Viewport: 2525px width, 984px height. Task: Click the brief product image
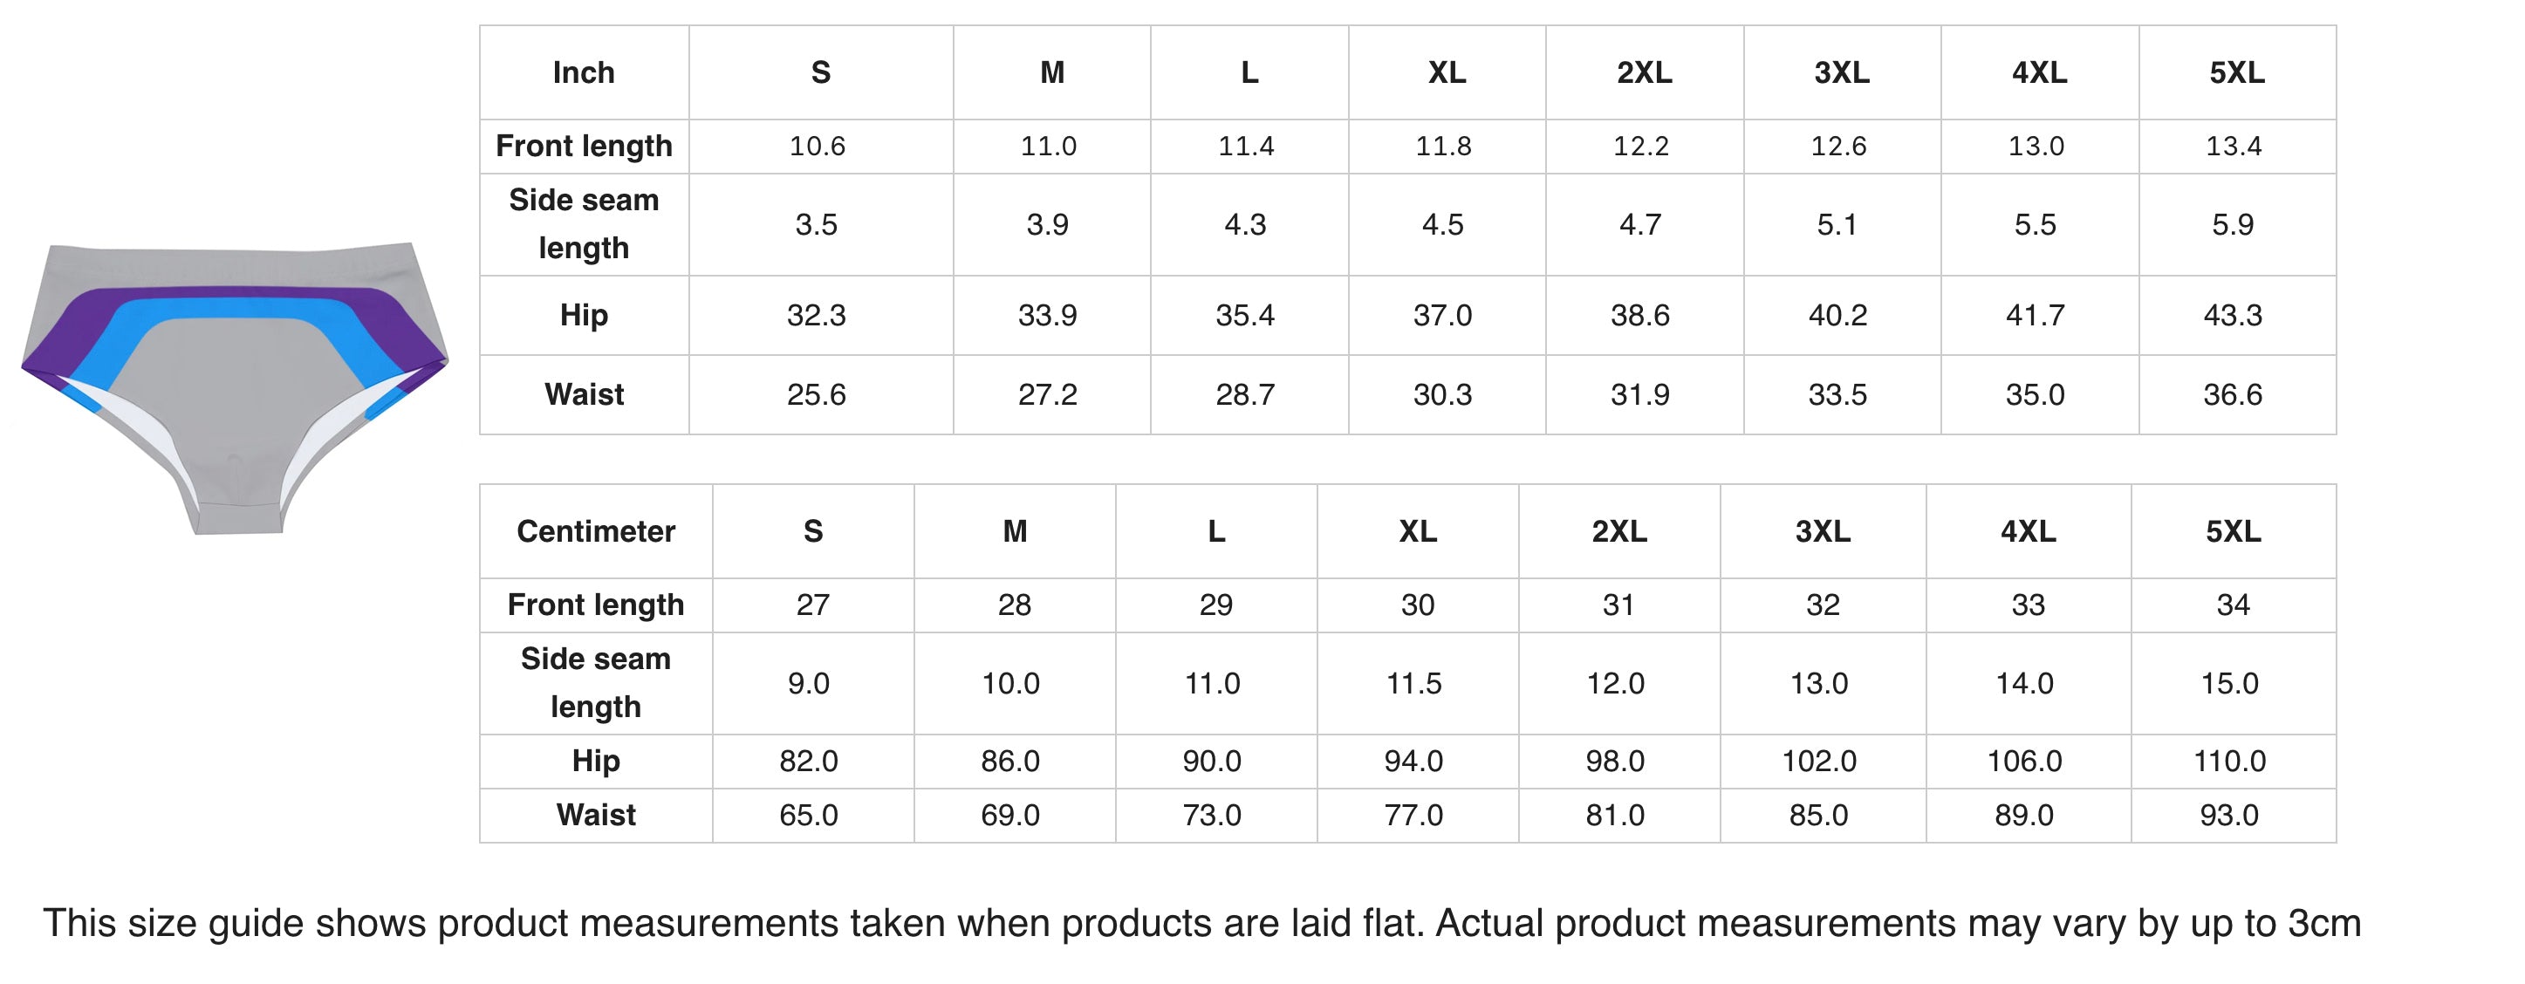tap(235, 388)
